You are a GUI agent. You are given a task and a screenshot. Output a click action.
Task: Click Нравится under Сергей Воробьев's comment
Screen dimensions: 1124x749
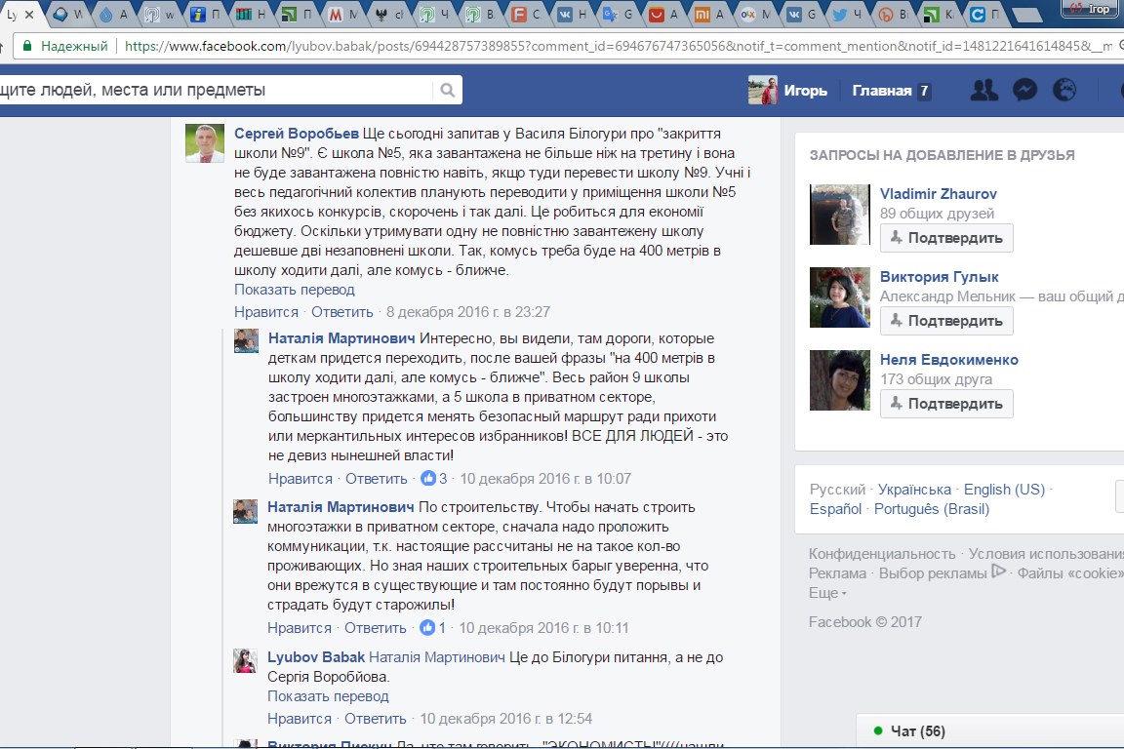coord(265,312)
